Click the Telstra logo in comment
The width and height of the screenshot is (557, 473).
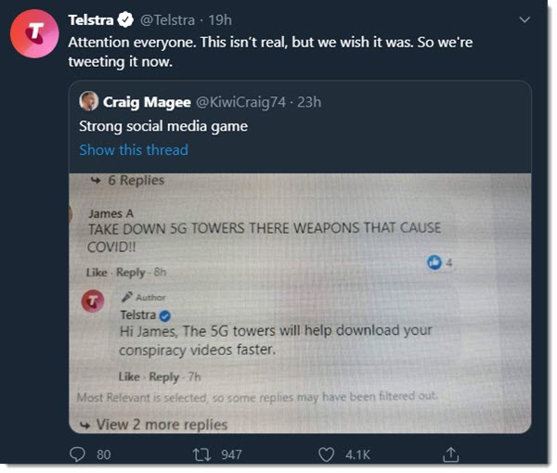94,301
